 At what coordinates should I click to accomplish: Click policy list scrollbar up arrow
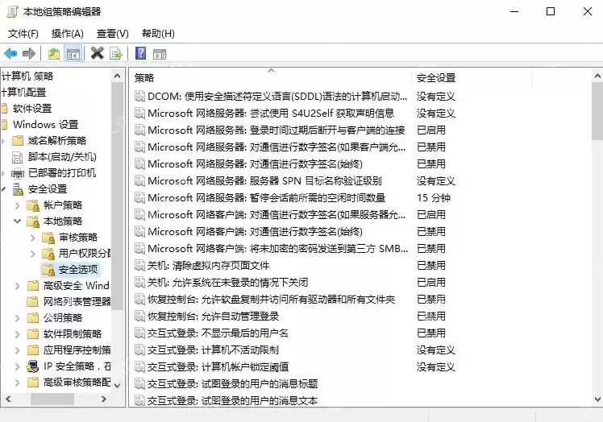click(597, 76)
